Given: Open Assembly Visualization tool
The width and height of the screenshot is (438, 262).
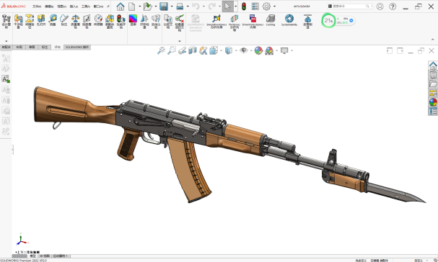Looking at the screenshot, I should pyautogui.click(x=110, y=22).
